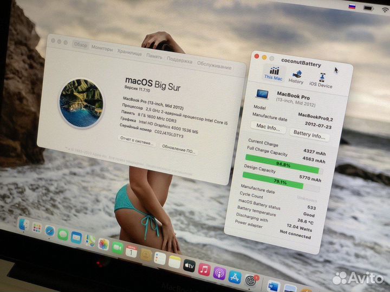Click the battery temperature 26.6 °C

(x=305, y=221)
